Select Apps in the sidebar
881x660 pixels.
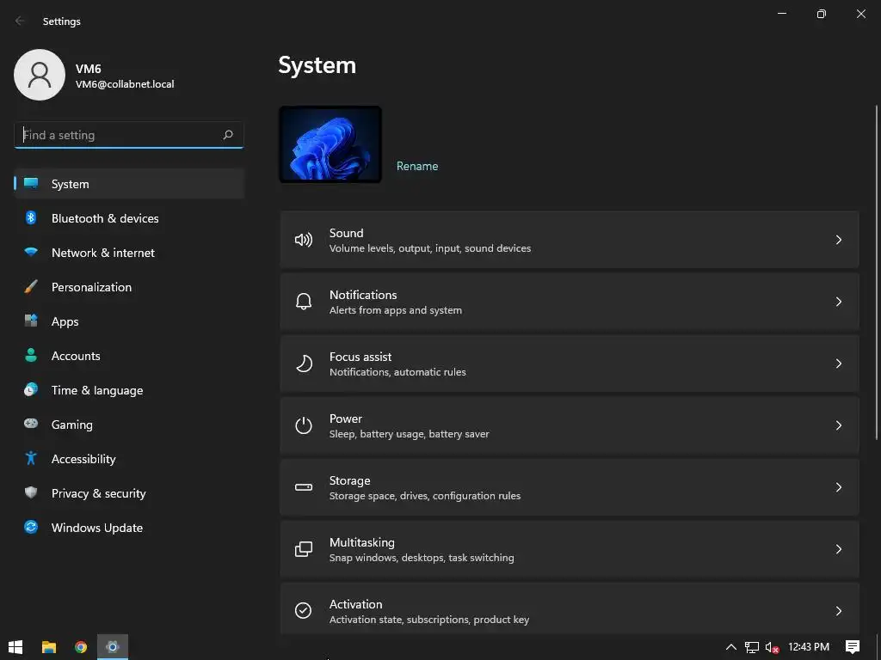click(x=65, y=321)
